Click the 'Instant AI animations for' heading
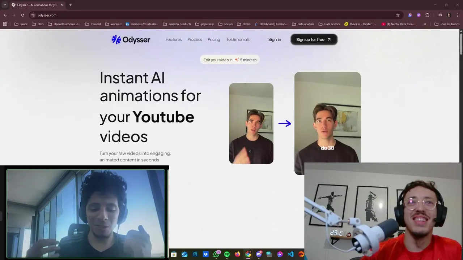The image size is (463, 260). (x=150, y=87)
